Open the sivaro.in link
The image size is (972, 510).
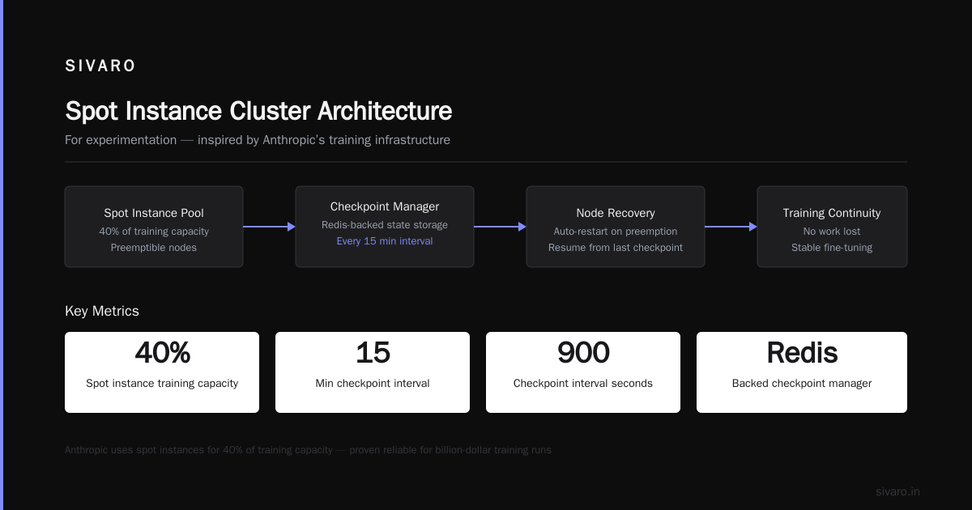pyautogui.click(x=897, y=491)
